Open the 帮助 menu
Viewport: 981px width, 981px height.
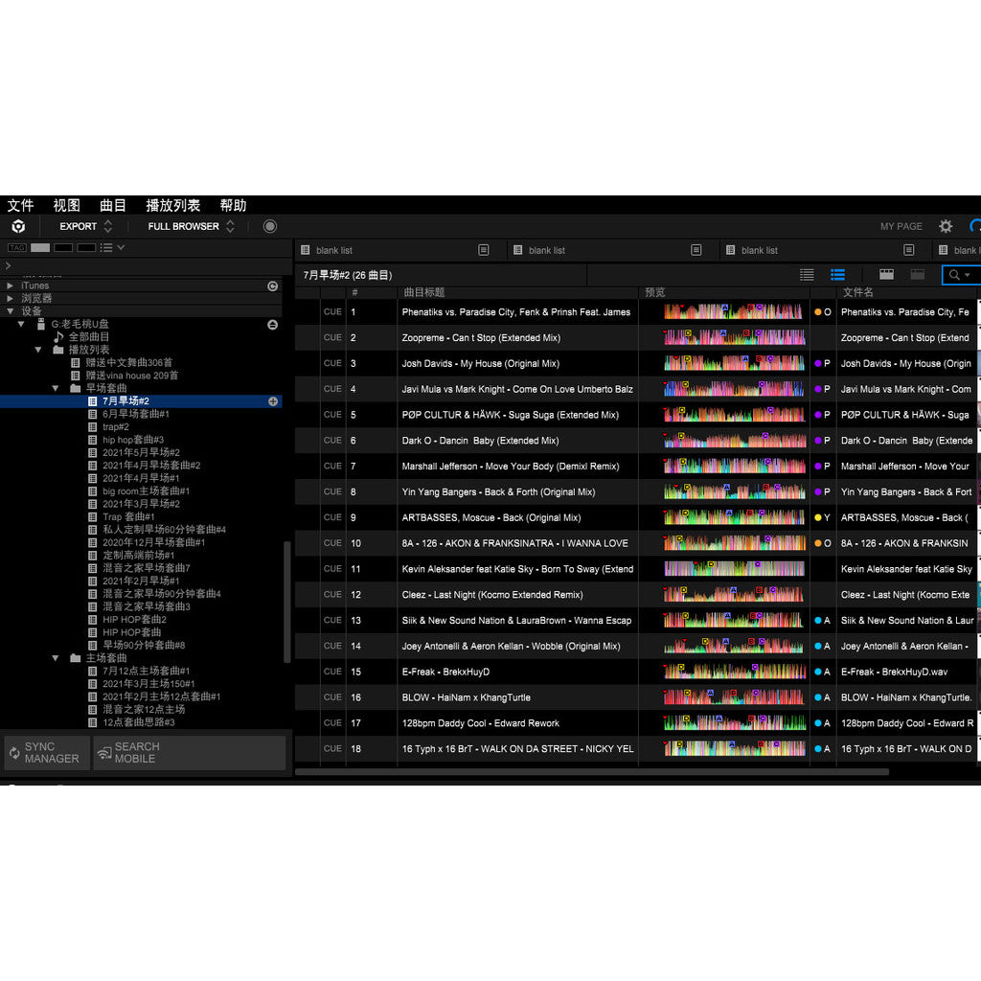[233, 205]
